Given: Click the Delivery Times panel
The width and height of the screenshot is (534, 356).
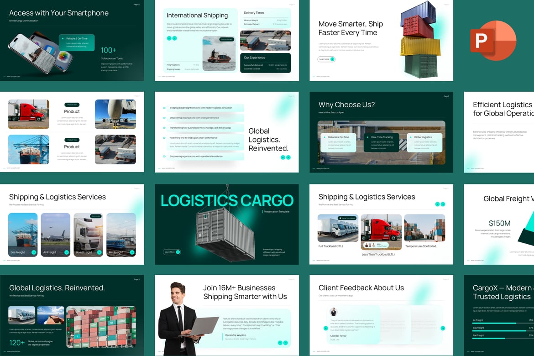Looking at the screenshot, I should click(x=266, y=18).
